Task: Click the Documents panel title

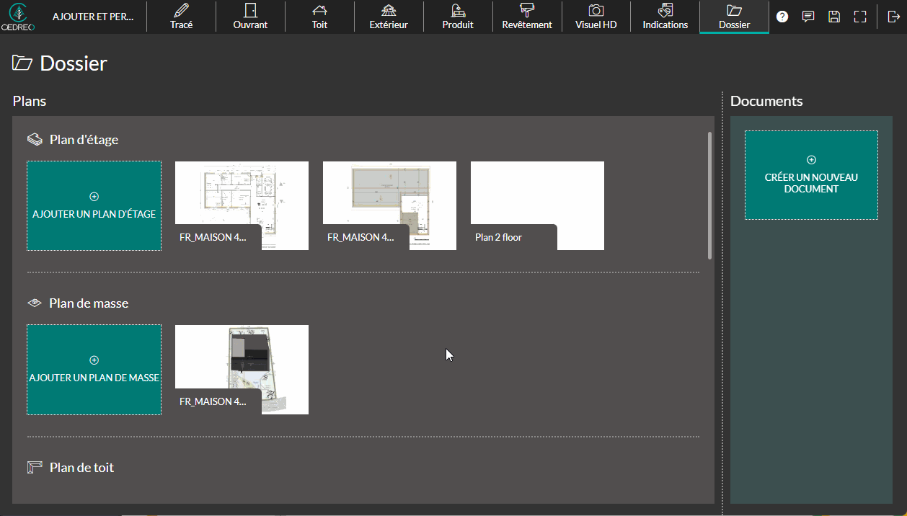Action: point(766,101)
